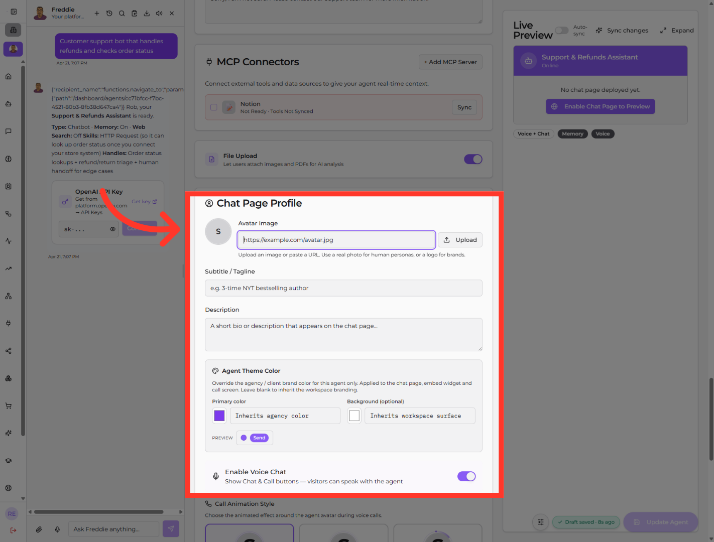Viewport: 714px width, 542px height.
Task: Open the lifebuoy help icon in sidebar
Action: pyautogui.click(x=9, y=488)
